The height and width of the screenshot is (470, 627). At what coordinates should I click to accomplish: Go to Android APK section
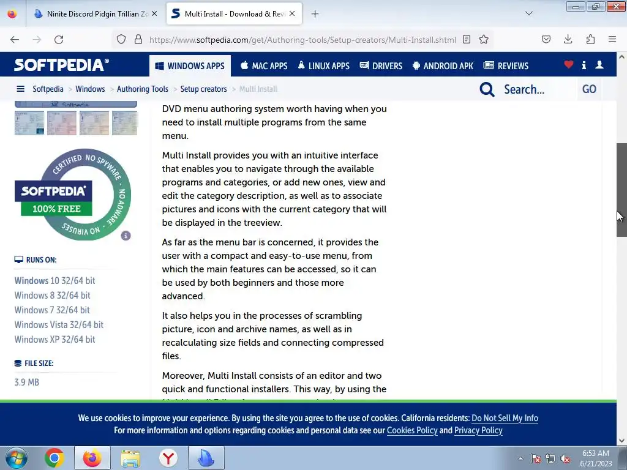pyautogui.click(x=443, y=66)
